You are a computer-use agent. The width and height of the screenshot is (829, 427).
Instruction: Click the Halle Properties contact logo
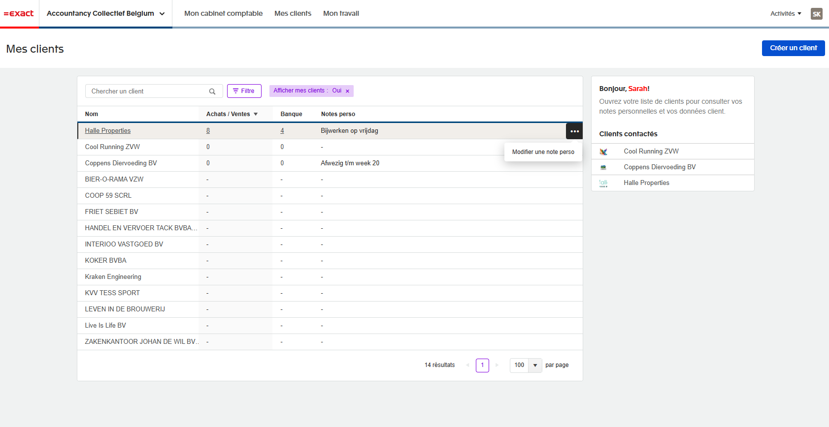tap(603, 183)
